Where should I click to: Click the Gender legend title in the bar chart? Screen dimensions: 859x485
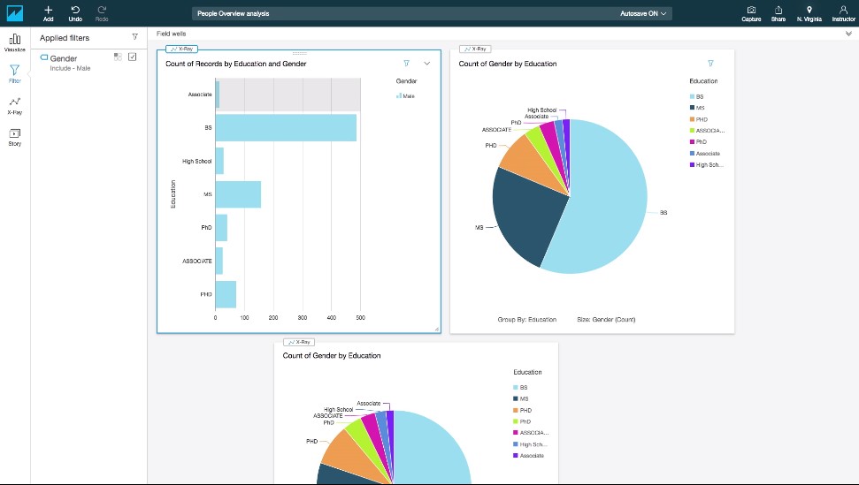pos(406,81)
